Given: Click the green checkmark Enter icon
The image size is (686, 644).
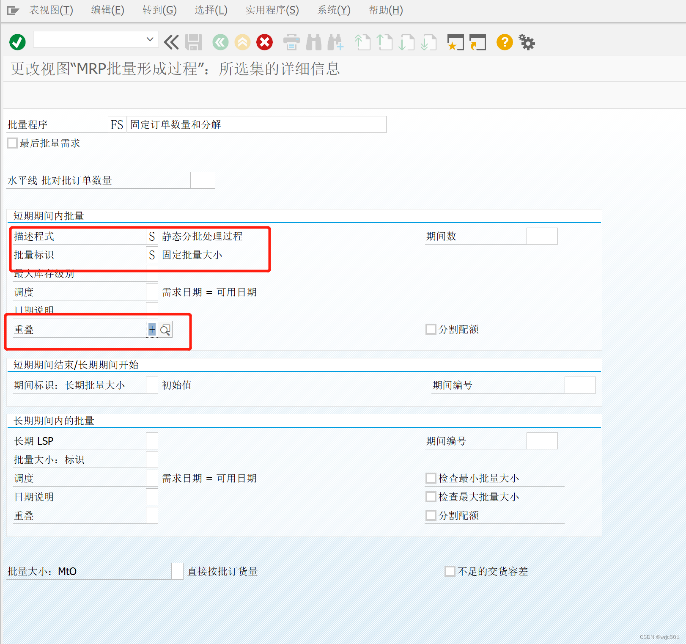Looking at the screenshot, I should [17, 42].
